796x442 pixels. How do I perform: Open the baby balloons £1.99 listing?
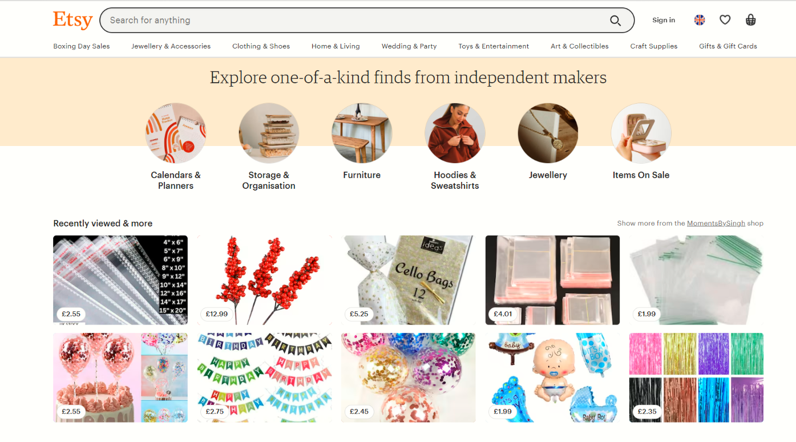[x=552, y=378]
